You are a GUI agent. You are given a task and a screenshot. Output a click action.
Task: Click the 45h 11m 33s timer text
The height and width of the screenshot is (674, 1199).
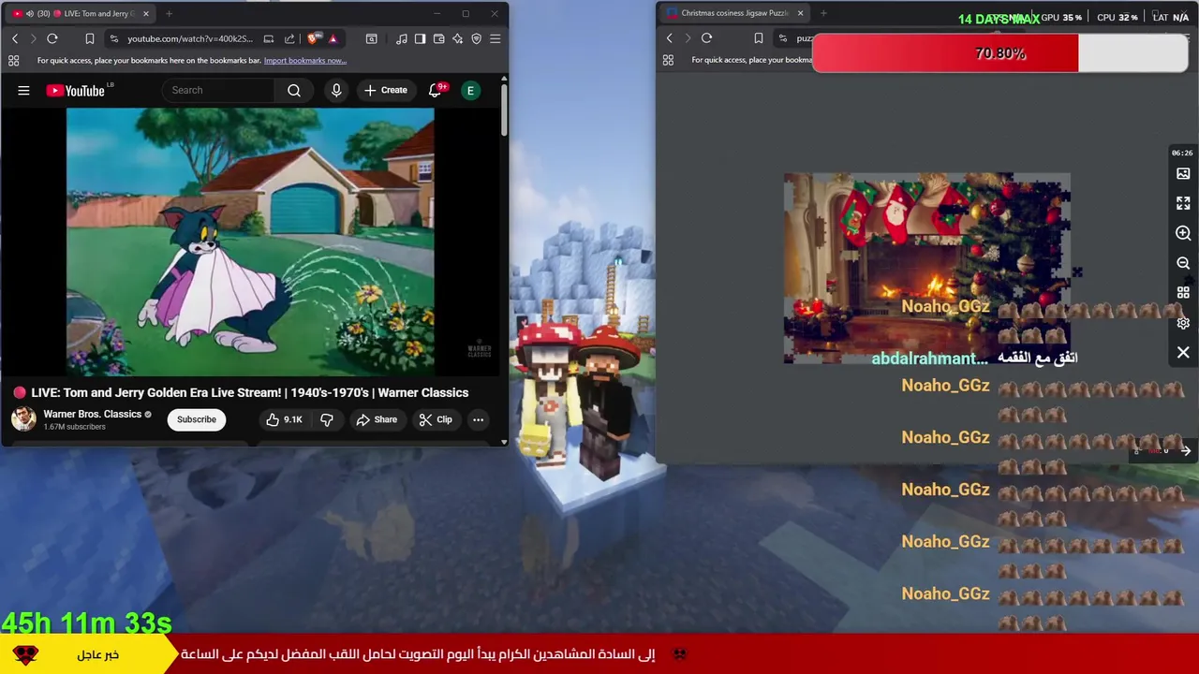point(86,622)
